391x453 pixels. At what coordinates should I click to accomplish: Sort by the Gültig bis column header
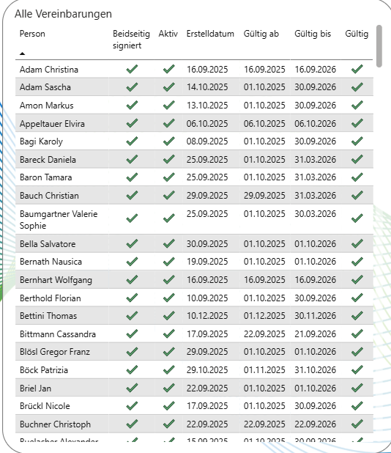[x=313, y=34]
